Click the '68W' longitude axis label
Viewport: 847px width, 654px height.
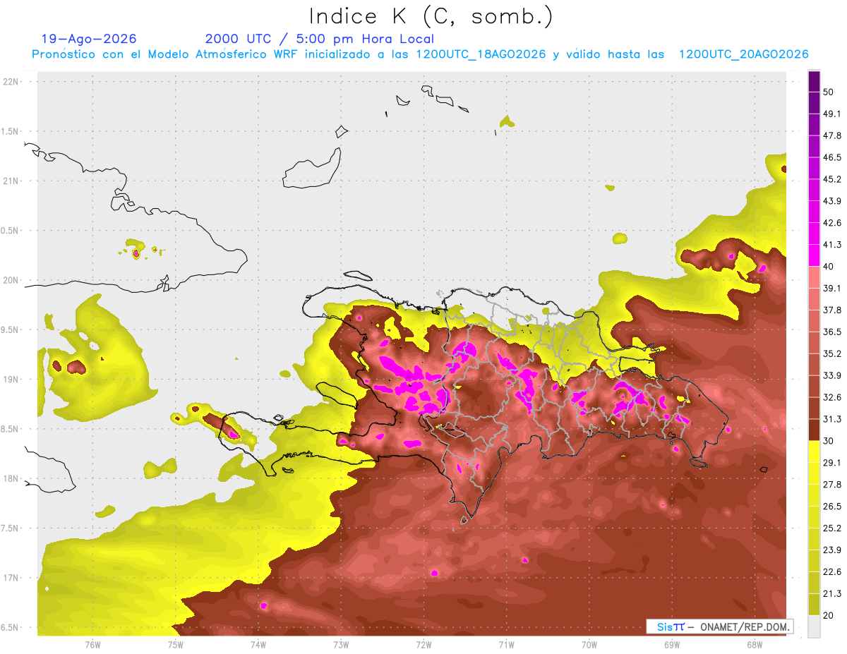point(755,645)
